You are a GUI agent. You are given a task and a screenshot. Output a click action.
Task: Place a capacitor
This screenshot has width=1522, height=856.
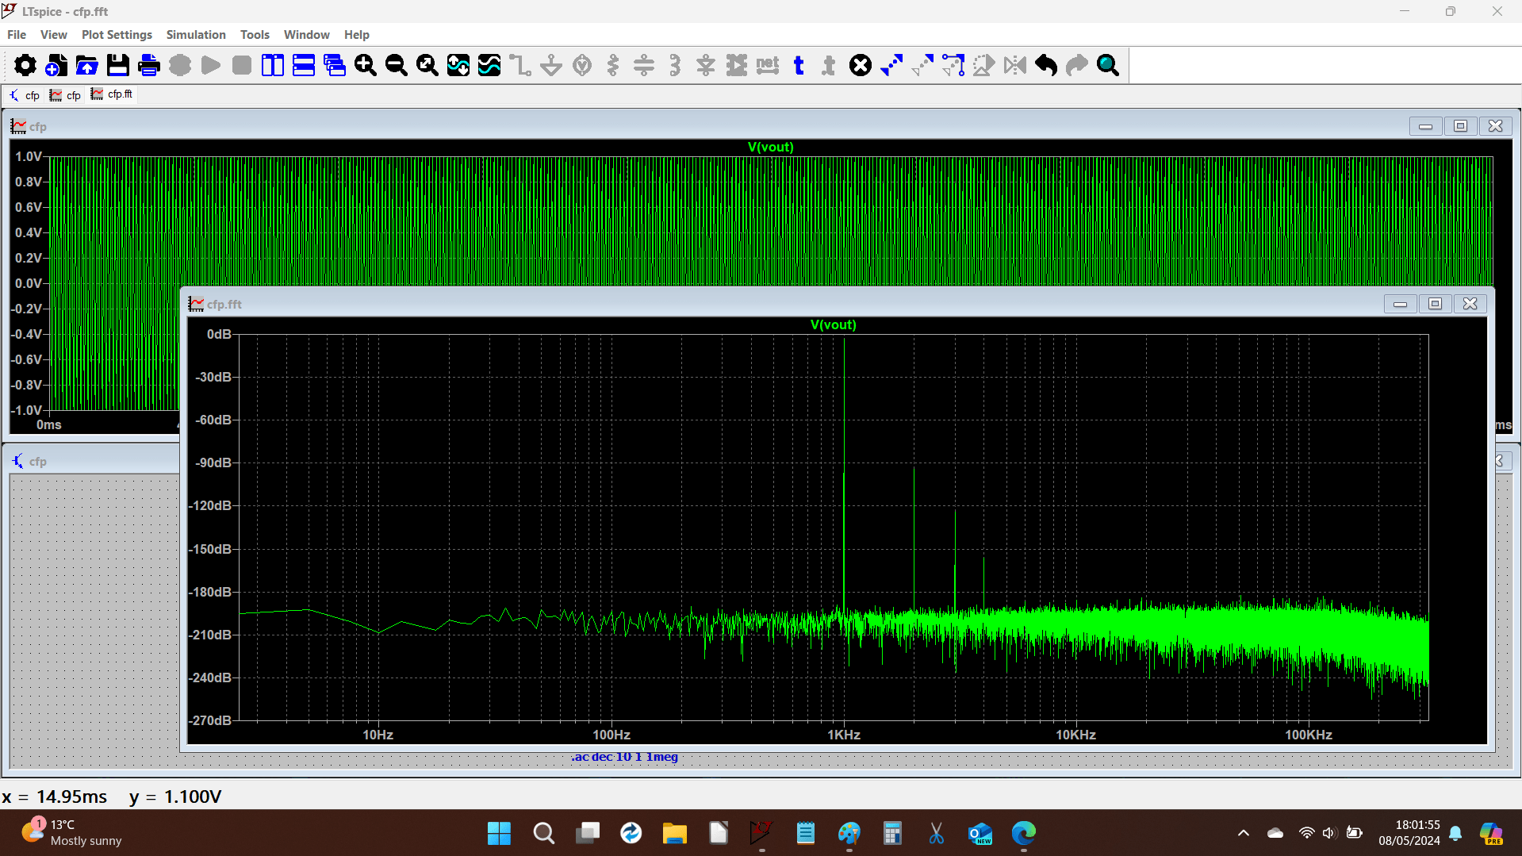[x=644, y=65]
